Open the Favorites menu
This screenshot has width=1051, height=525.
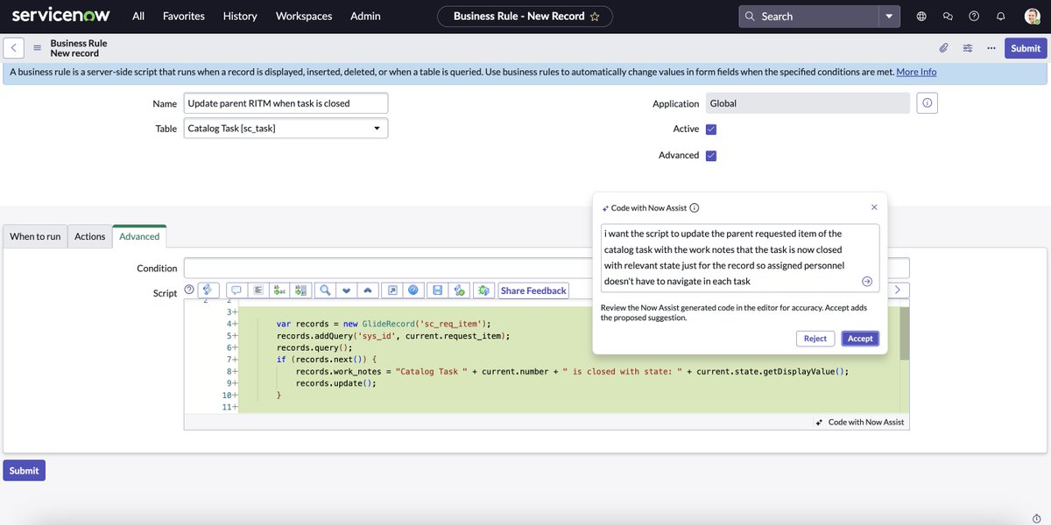coord(184,16)
